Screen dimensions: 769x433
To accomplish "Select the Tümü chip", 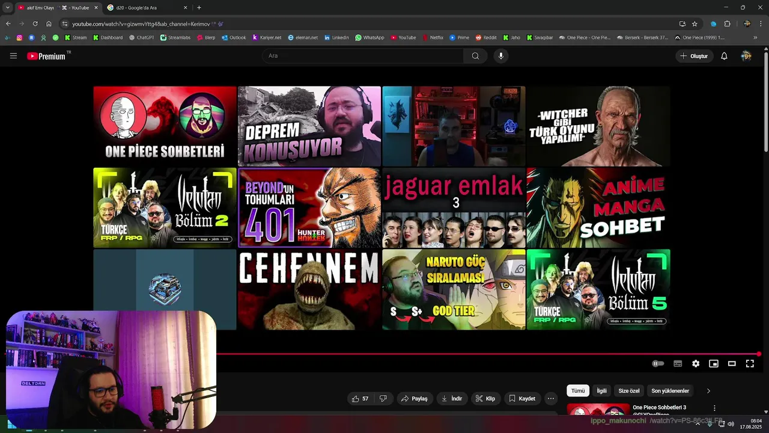I will click(578, 391).
